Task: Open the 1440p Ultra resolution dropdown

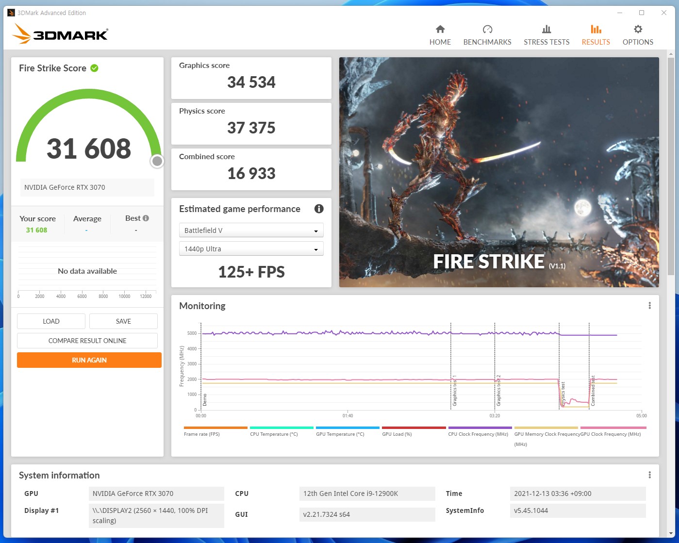Action: pos(251,249)
